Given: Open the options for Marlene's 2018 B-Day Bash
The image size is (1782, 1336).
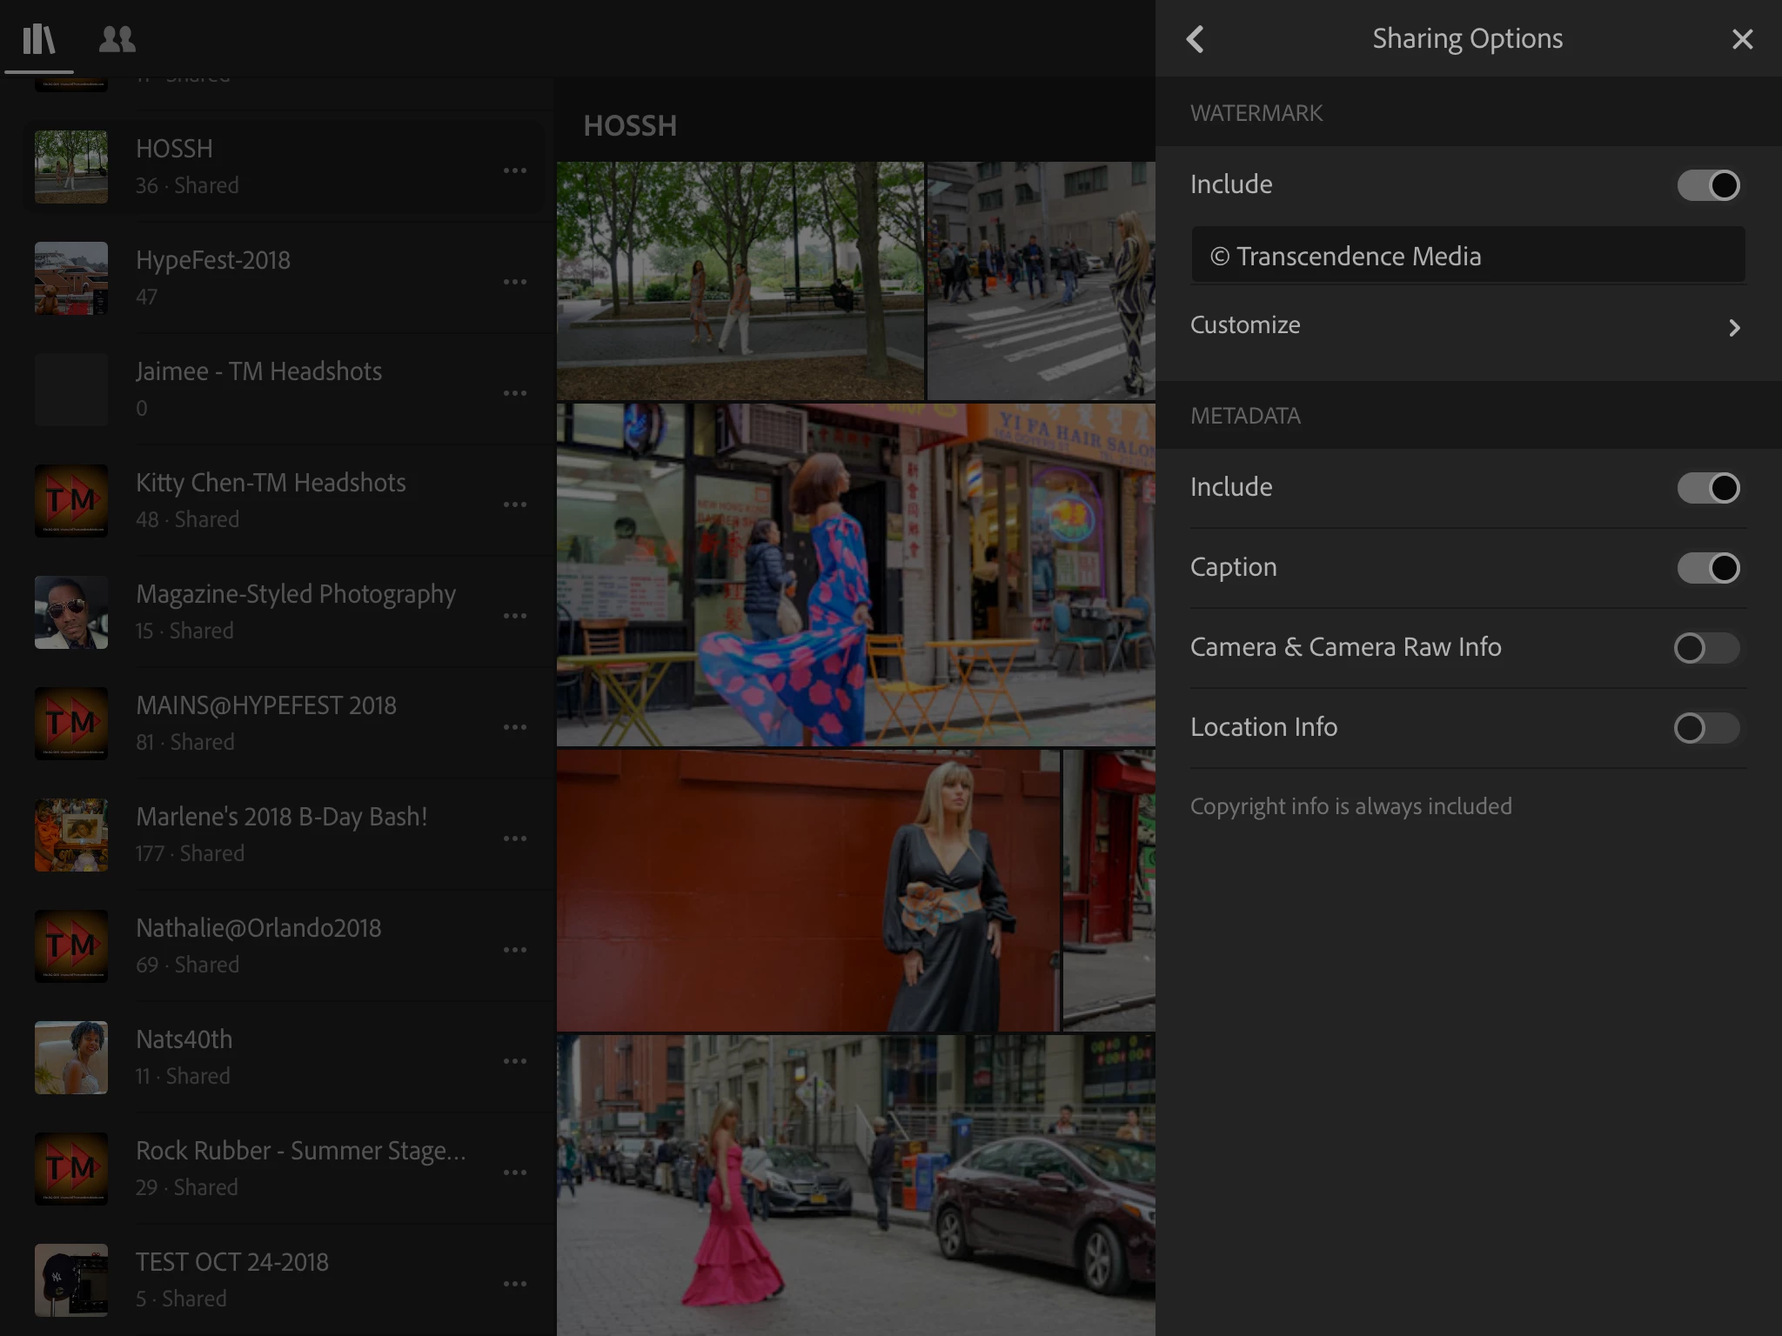Looking at the screenshot, I should point(515,838).
